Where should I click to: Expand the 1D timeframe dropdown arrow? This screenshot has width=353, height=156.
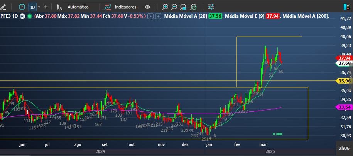39,7
